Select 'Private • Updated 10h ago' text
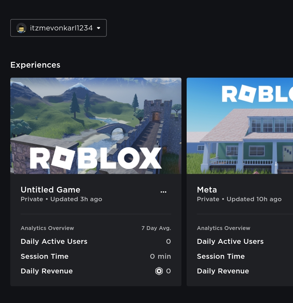The height and width of the screenshot is (303, 293). point(239,199)
